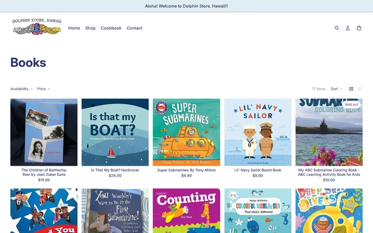Image resolution: width=373 pixels, height=233 pixels.
Task: Open Is That My Boat? Hardcover link
Action: click(115, 170)
